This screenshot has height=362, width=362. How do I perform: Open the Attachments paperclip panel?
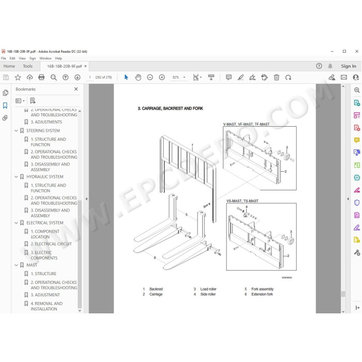tap(5, 118)
